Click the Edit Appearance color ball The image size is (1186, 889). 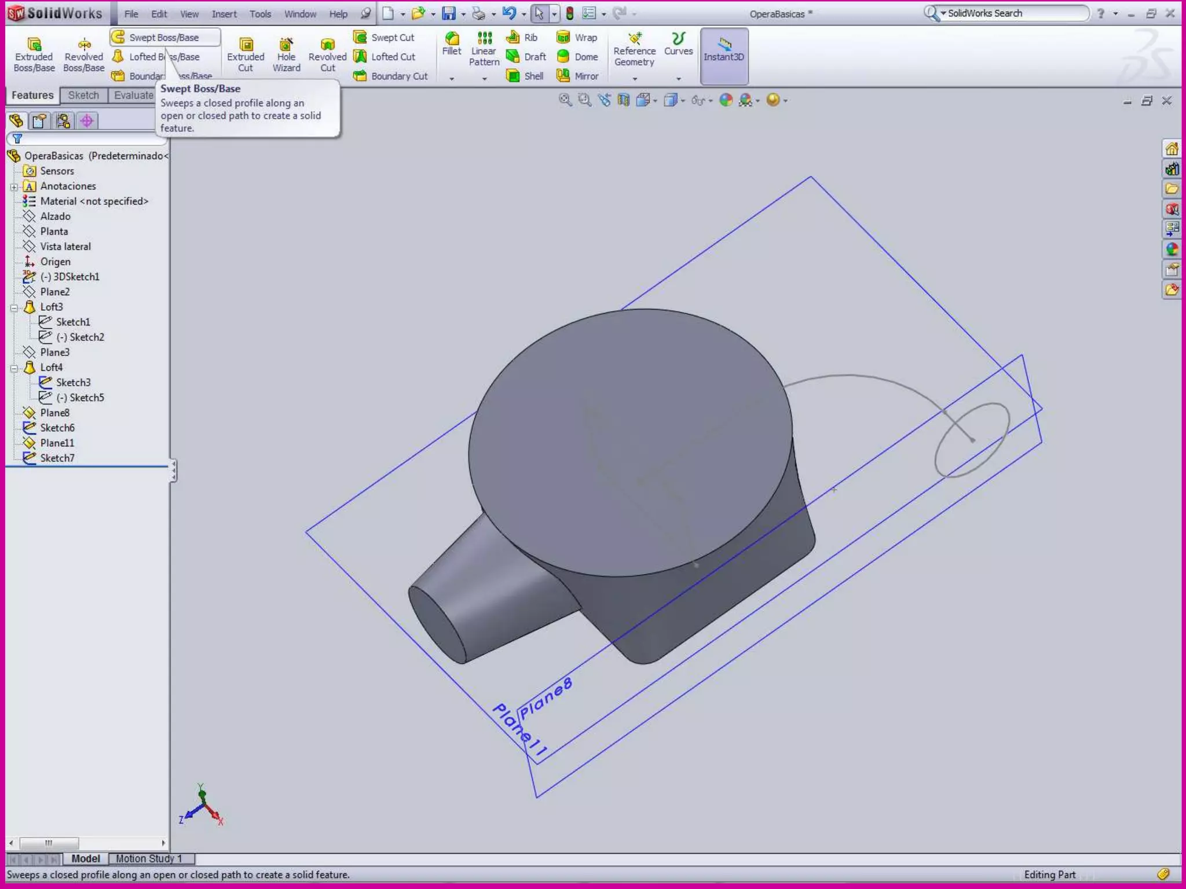click(x=726, y=100)
